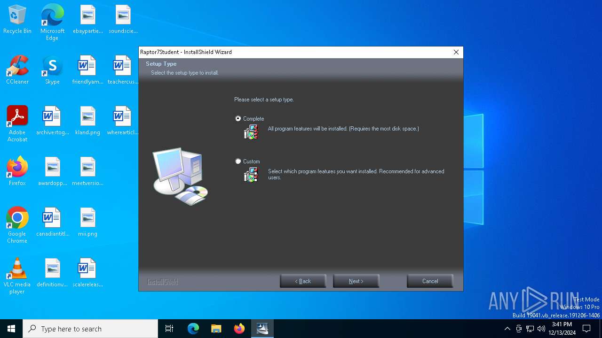602x338 pixels.
Task: Select the Complete setup type radio button
Action: (238, 119)
